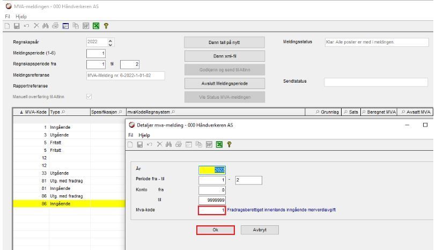This screenshot has height=250, width=436.
Task: Open Fil menu in main window
Action: pos(8,17)
